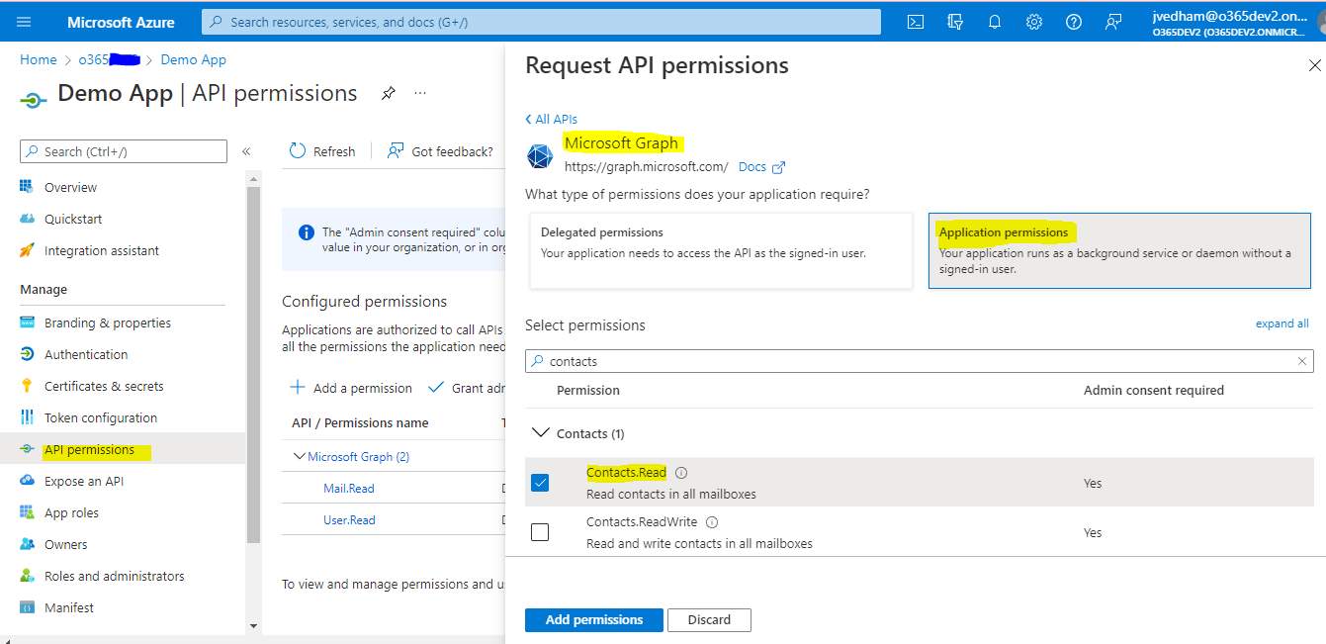Click the Microsoft Azure portal title
Image resolution: width=1326 pixels, height=644 pixels.
pyautogui.click(x=121, y=22)
